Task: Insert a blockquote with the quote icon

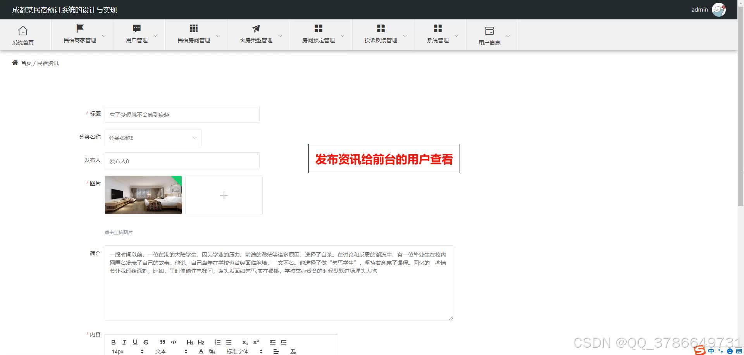Action: pyautogui.click(x=163, y=342)
